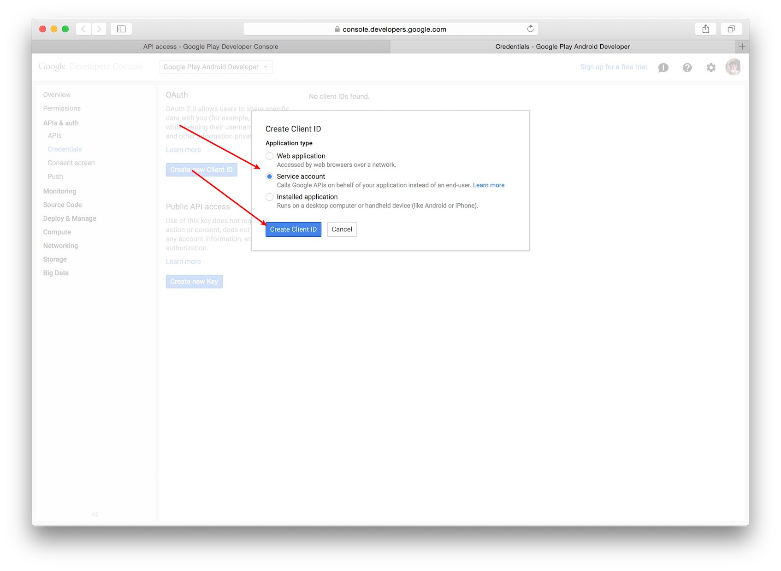Screen dimensions: 781x571
Task: Click the address bar URL field
Action: pyautogui.click(x=390, y=29)
